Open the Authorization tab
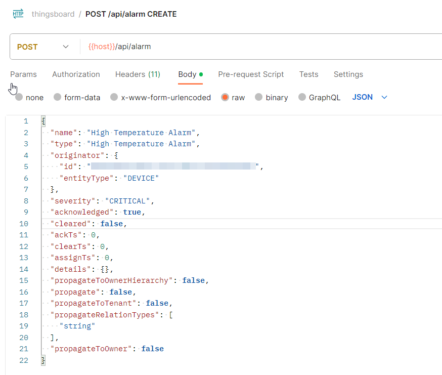Image resolution: width=442 pixels, height=375 pixels. pos(75,74)
